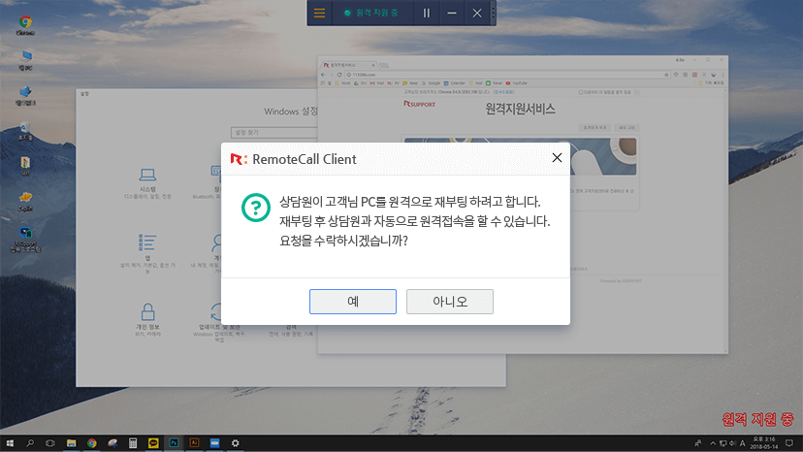The width and height of the screenshot is (803, 452).
Task: Open the Calculator taskbar icon
Action: pyautogui.click(x=133, y=443)
